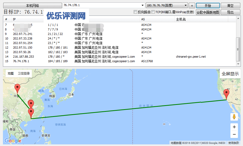The image size is (243, 146).
Task: Open the 180.76.76.76(百度) DNS dropdown
Action: coord(167,5)
